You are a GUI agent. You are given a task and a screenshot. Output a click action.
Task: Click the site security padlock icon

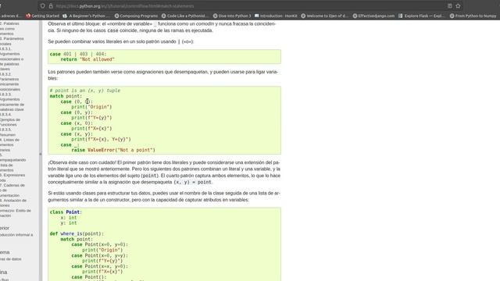coord(51,5)
